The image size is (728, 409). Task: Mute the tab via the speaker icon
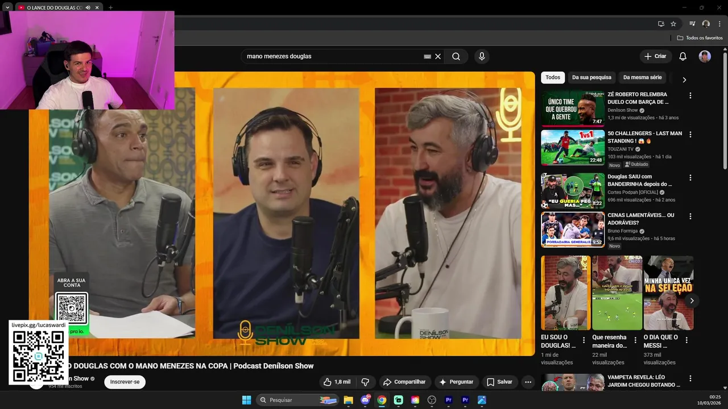88,7
